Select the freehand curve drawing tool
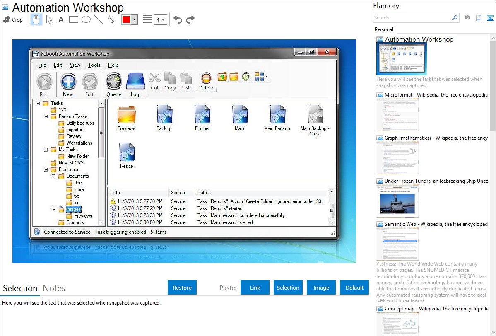The image size is (496, 336). (x=111, y=19)
